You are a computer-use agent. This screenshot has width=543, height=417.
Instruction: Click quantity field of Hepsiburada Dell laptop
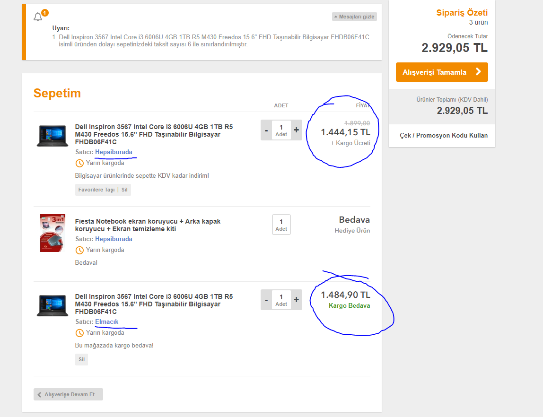click(x=281, y=130)
